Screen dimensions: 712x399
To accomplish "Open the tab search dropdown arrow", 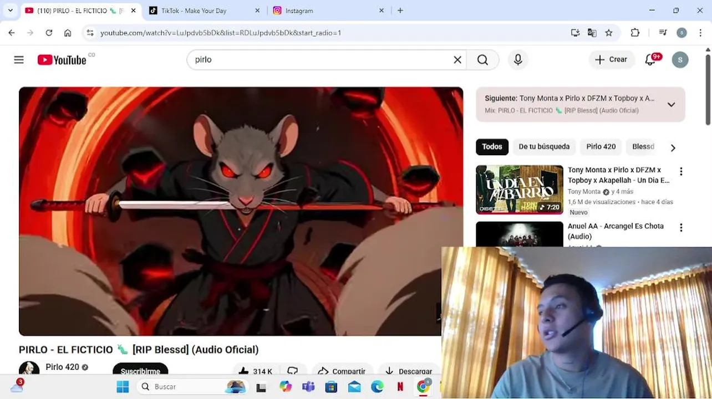I will click(10, 11).
